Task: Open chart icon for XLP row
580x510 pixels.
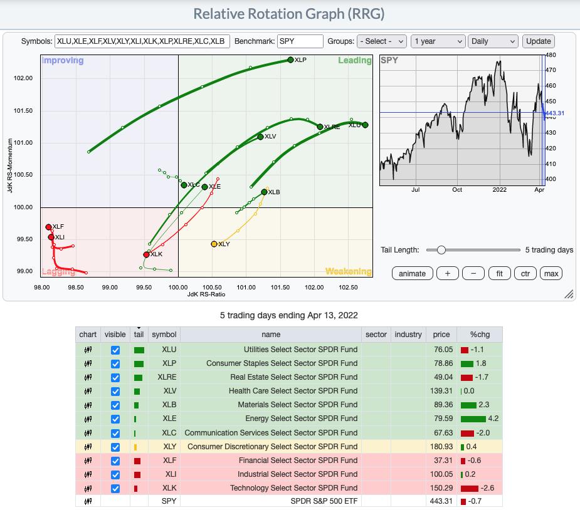Action: tap(88, 363)
